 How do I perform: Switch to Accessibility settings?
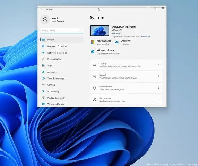(62, 91)
